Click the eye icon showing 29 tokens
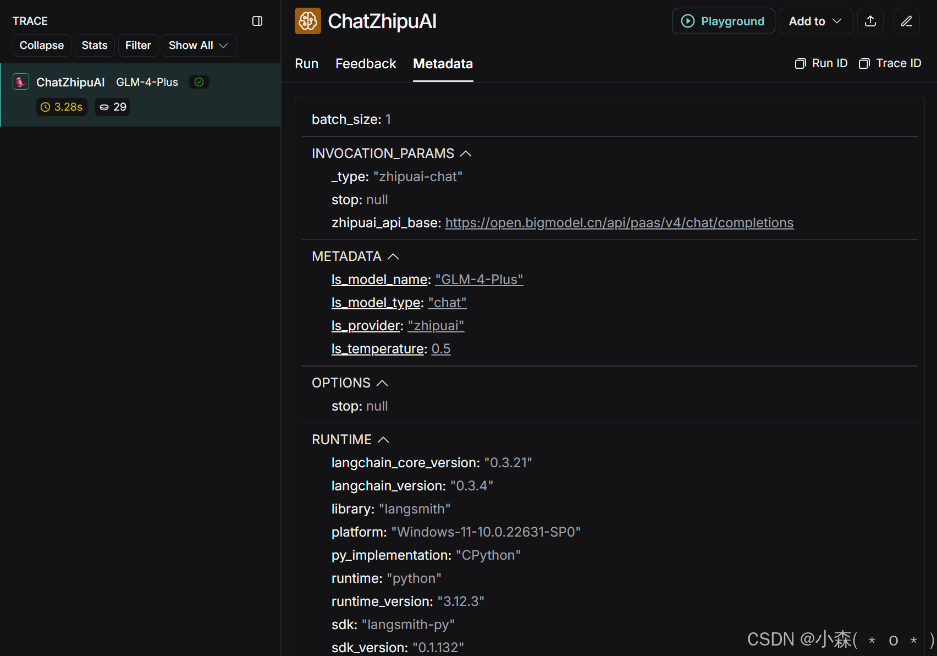The width and height of the screenshot is (937, 656). (105, 107)
